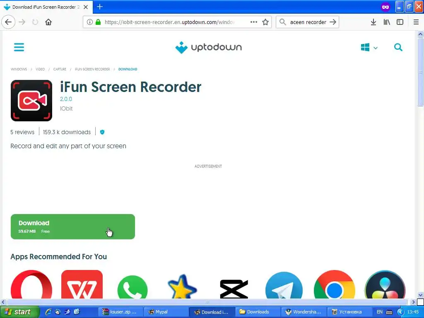Click the search box containing 'aceen recorder'
Viewport: 424px width, 318px height.
pyautogui.click(x=308, y=22)
